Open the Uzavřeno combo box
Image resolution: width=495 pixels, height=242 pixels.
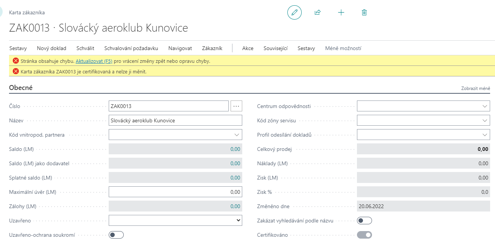point(175,221)
